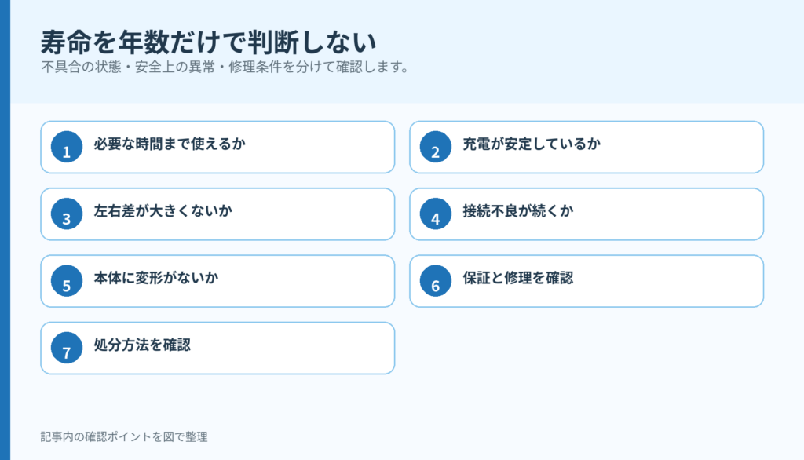
Task: Click the number 6 circle badge
Action: click(435, 281)
